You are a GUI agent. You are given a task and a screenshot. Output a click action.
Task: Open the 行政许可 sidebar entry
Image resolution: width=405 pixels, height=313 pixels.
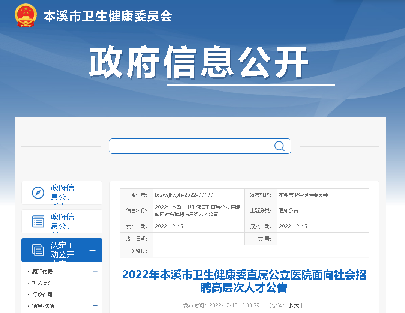coord(42,295)
